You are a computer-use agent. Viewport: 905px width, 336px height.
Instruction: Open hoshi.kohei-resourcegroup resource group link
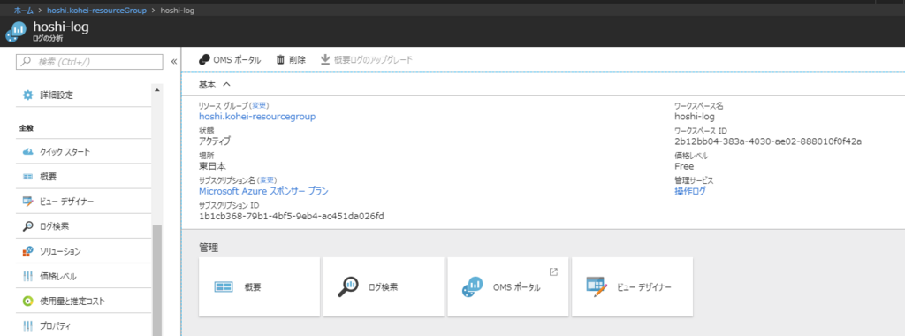click(257, 117)
